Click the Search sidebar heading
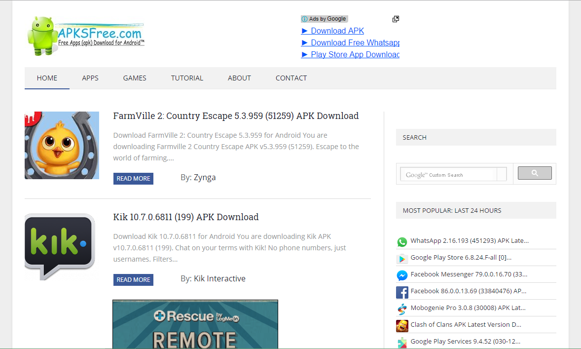581x349 pixels. pos(415,138)
